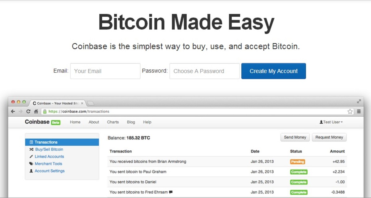
Task: Open the Transactions sidebar link
Action: pyautogui.click(x=62, y=142)
